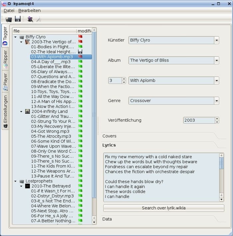
Task: Switch to the Einstellungen side tab
Action: click(x=5, y=111)
